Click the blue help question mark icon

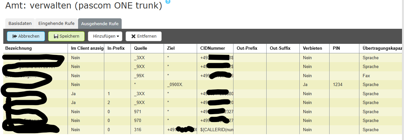(168, 2)
